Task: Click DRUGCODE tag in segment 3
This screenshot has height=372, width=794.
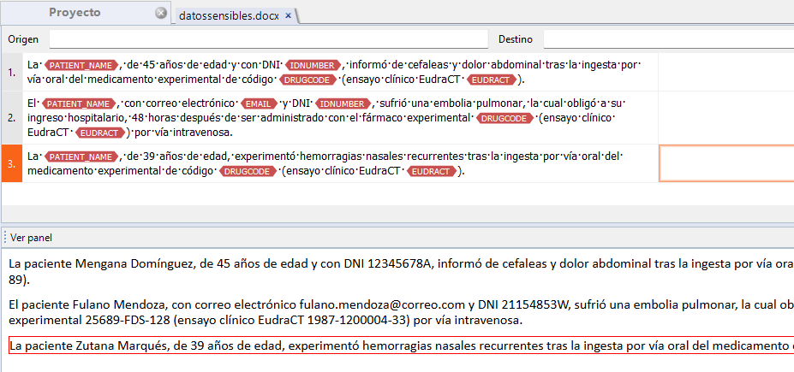Action: [248, 171]
